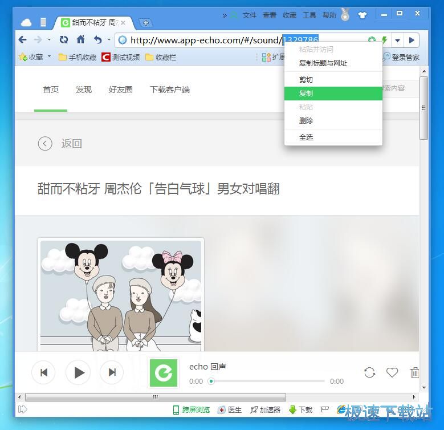This screenshot has height=430, width=444.
Task: Click the green echo logo in player
Action: click(x=164, y=373)
